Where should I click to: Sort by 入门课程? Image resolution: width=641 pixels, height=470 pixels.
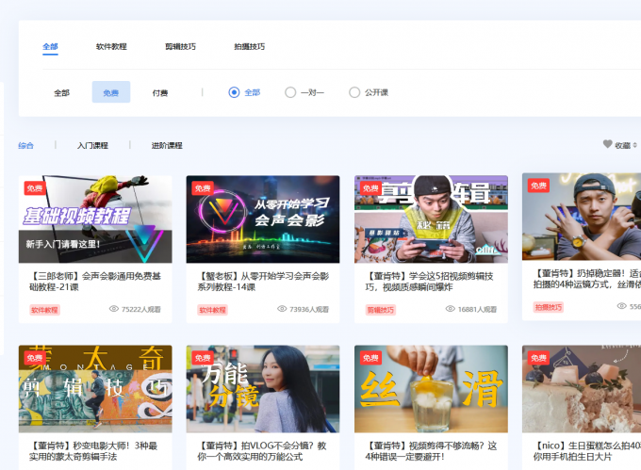click(92, 145)
